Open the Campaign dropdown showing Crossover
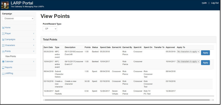 pyautogui.click(x=18, y=19)
